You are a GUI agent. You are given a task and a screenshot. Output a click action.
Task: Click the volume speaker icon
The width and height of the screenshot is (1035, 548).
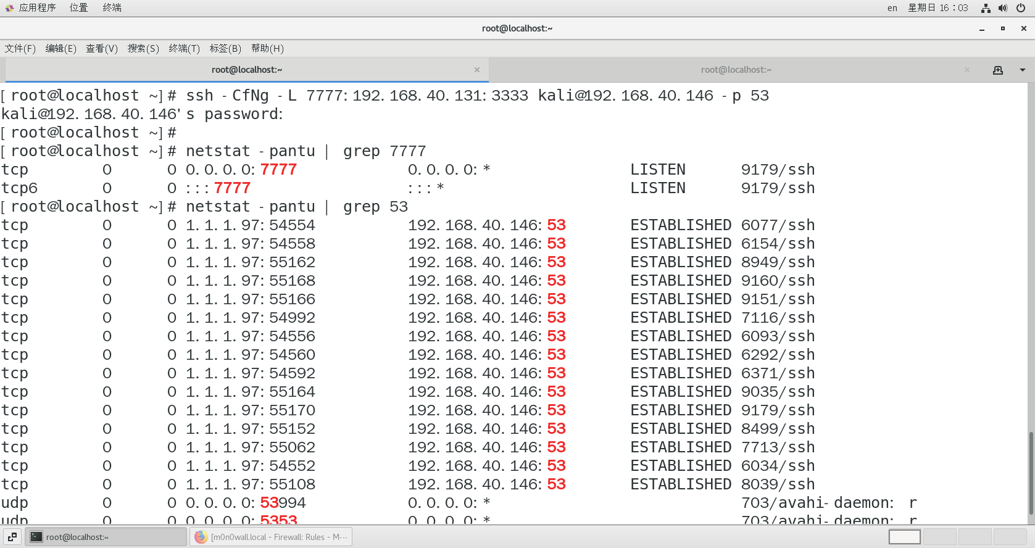(1003, 8)
